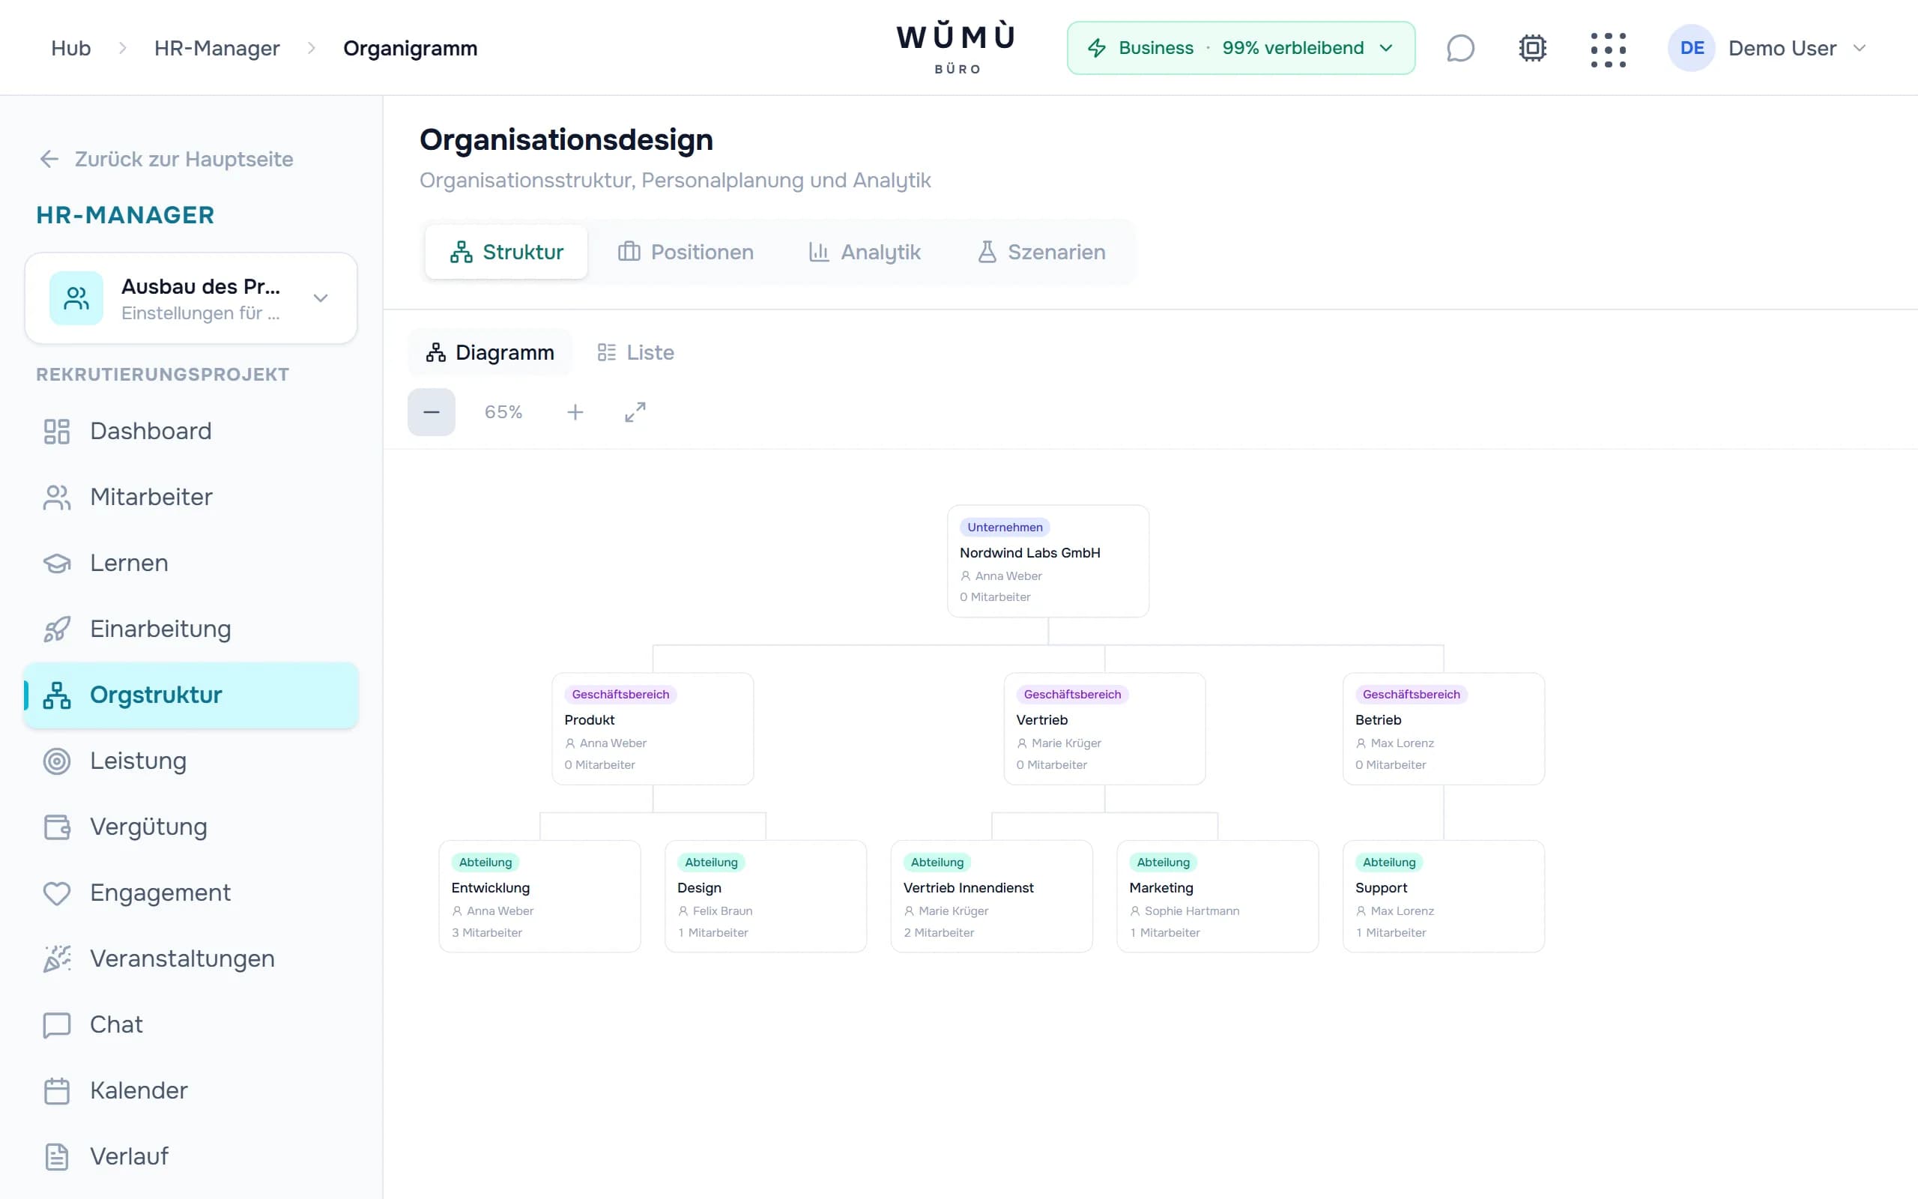Screen dimensions: 1918x1199
Task: Switch to Analytik tab
Action: 864,253
